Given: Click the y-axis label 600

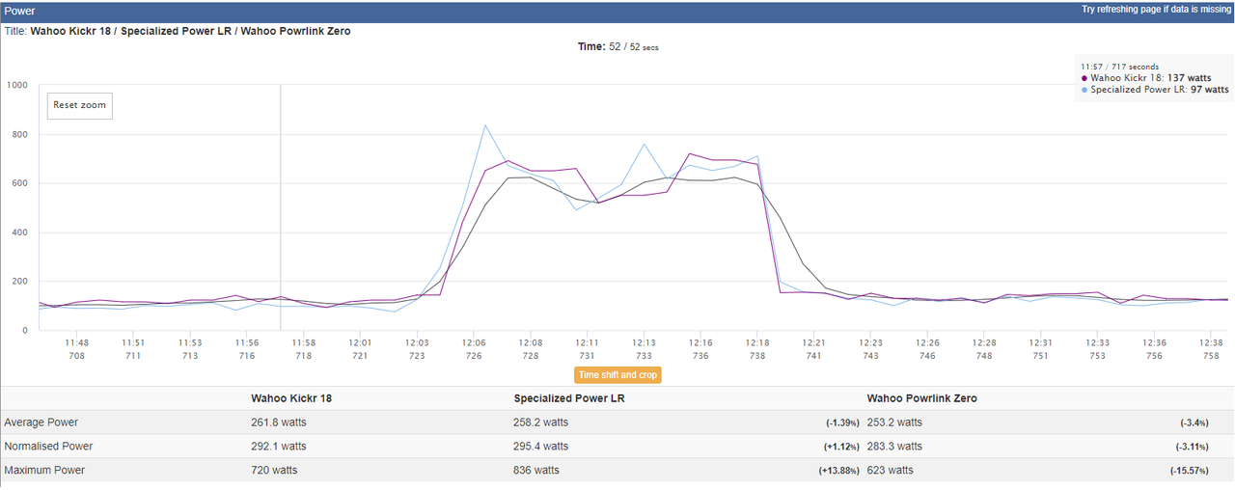Looking at the screenshot, I should (x=19, y=183).
